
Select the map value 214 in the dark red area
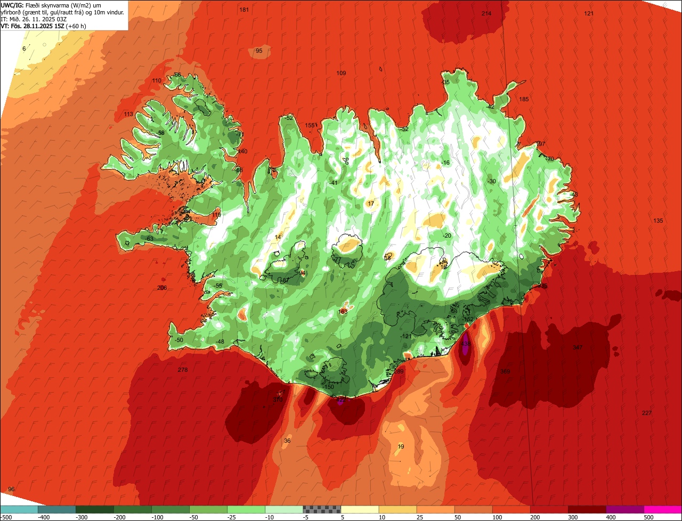pos(486,13)
